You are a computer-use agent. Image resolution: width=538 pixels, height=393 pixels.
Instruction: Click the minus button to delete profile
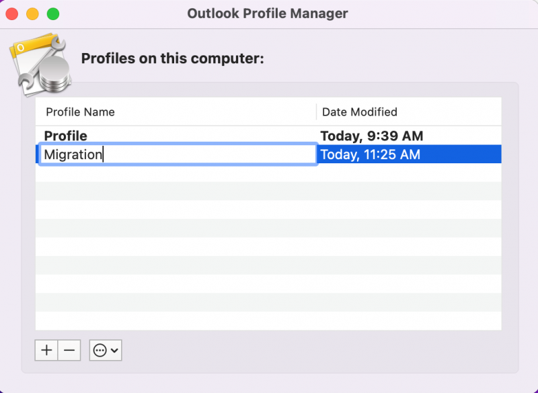pos(69,350)
